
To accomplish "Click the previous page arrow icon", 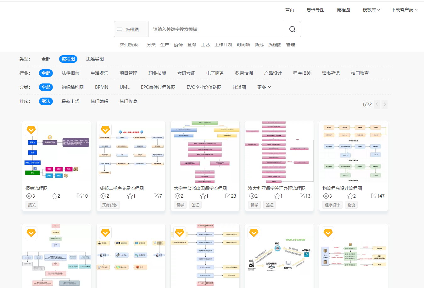I will coord(377,104).
